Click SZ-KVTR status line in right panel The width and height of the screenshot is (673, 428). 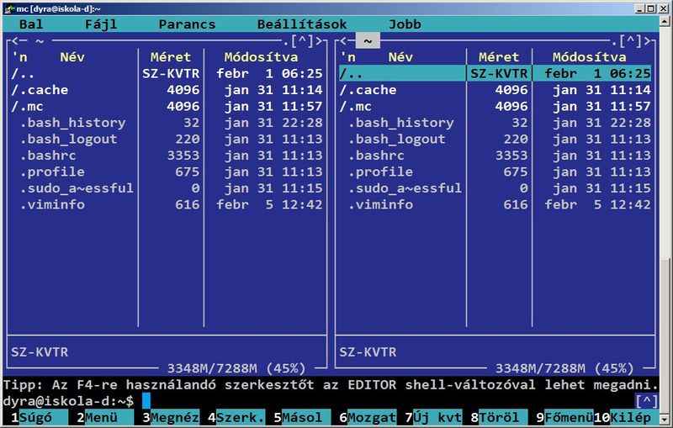(368, 352)
